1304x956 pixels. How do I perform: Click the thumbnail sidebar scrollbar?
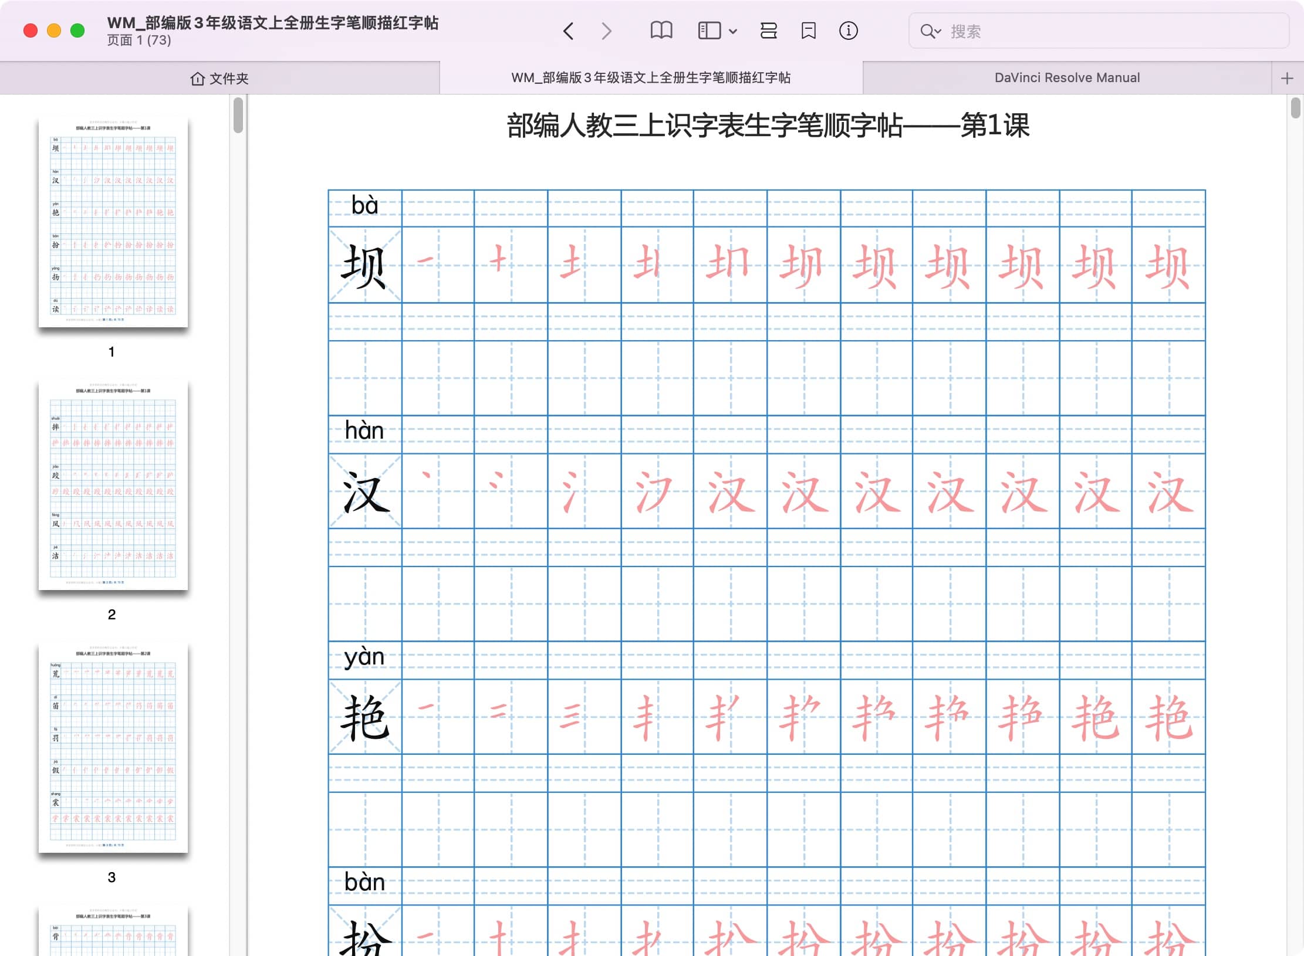click(238, 116)
